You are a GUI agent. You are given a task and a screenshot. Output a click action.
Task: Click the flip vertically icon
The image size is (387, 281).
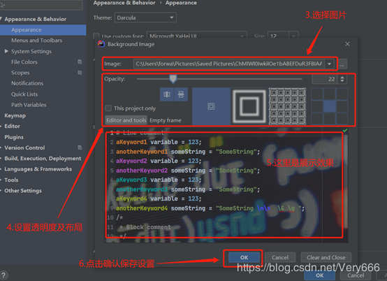(x=181, y=94)
